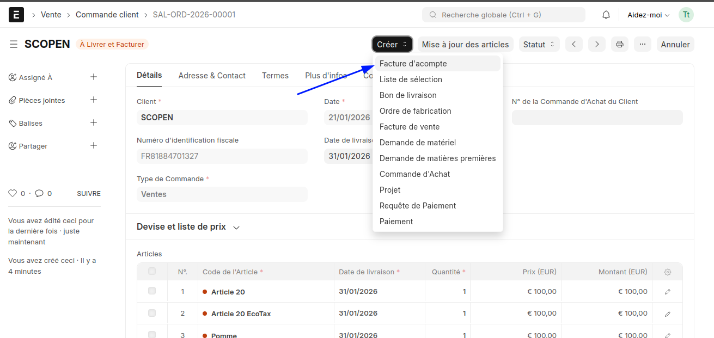714x338 pixels.
Task: Toggle the sidebar hamburger icon
Action: click(x=14, y=44)
